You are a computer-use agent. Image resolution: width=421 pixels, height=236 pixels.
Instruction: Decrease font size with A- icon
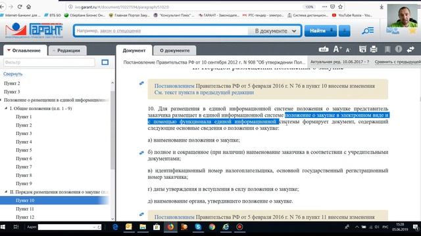[348, 50]
